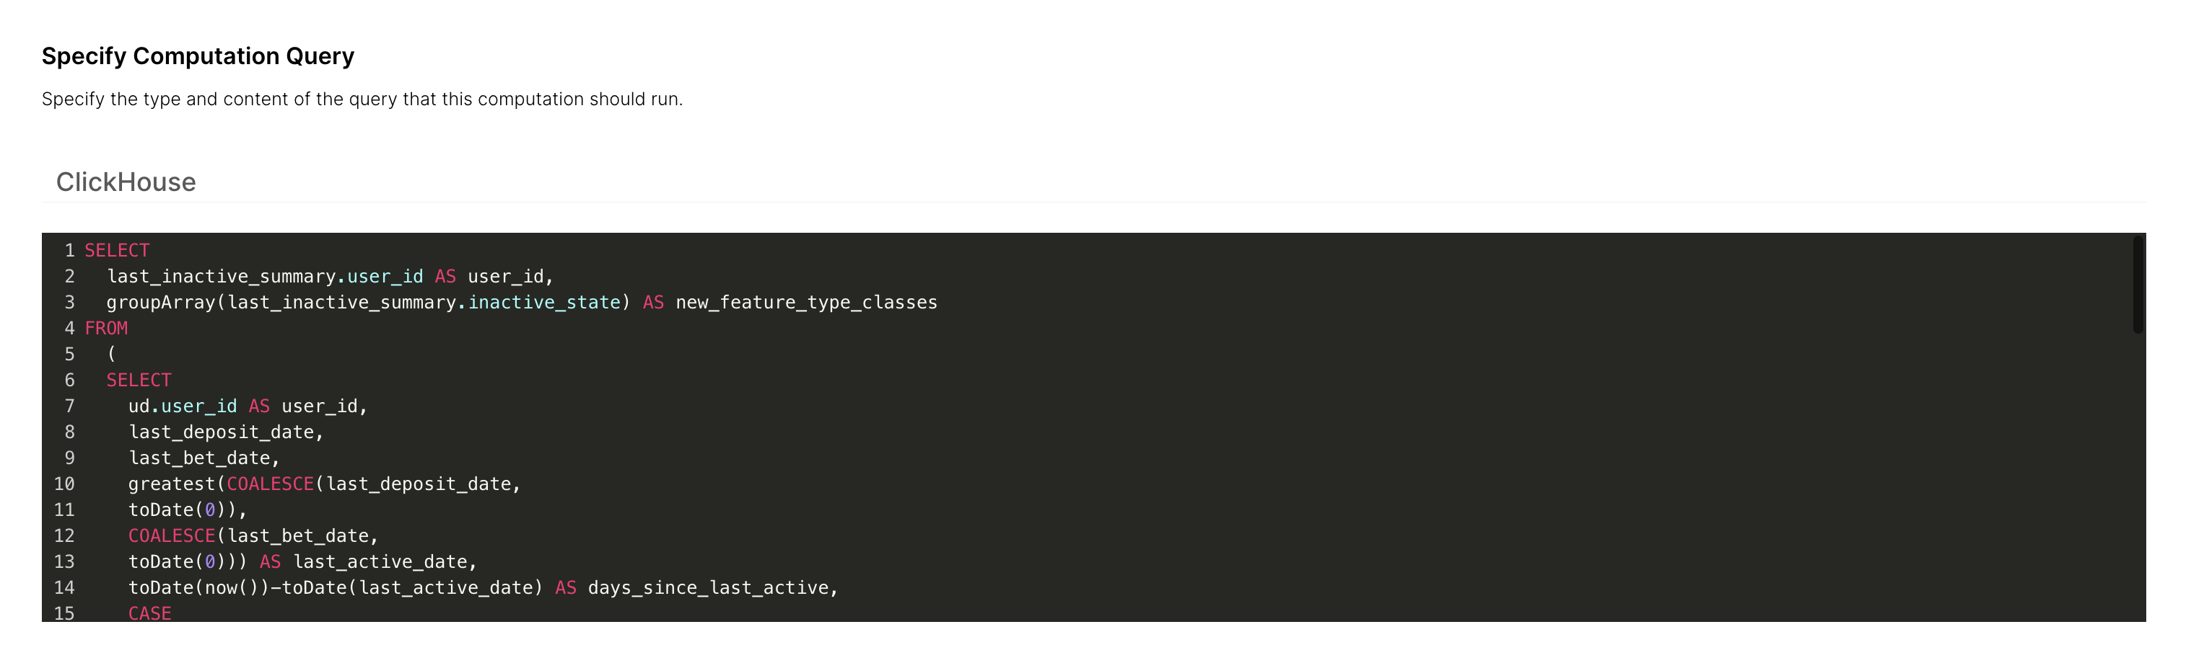Click line number 5 in the gutter

69,354
